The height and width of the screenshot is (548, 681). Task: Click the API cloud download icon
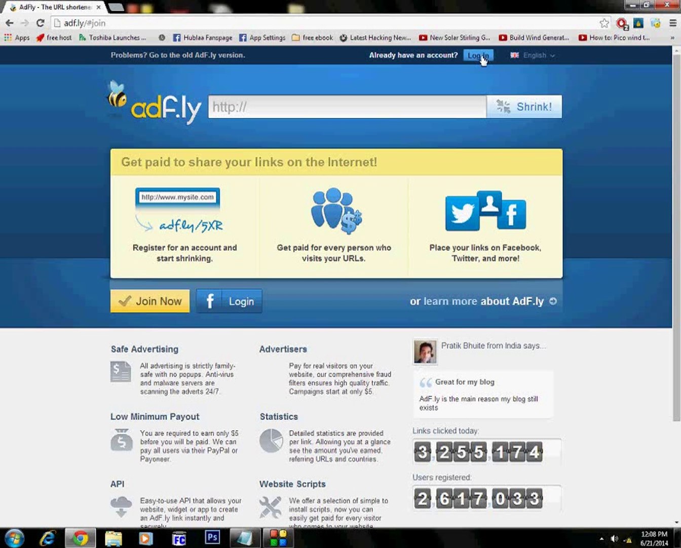pyautogui.click(x=121, y=507)
